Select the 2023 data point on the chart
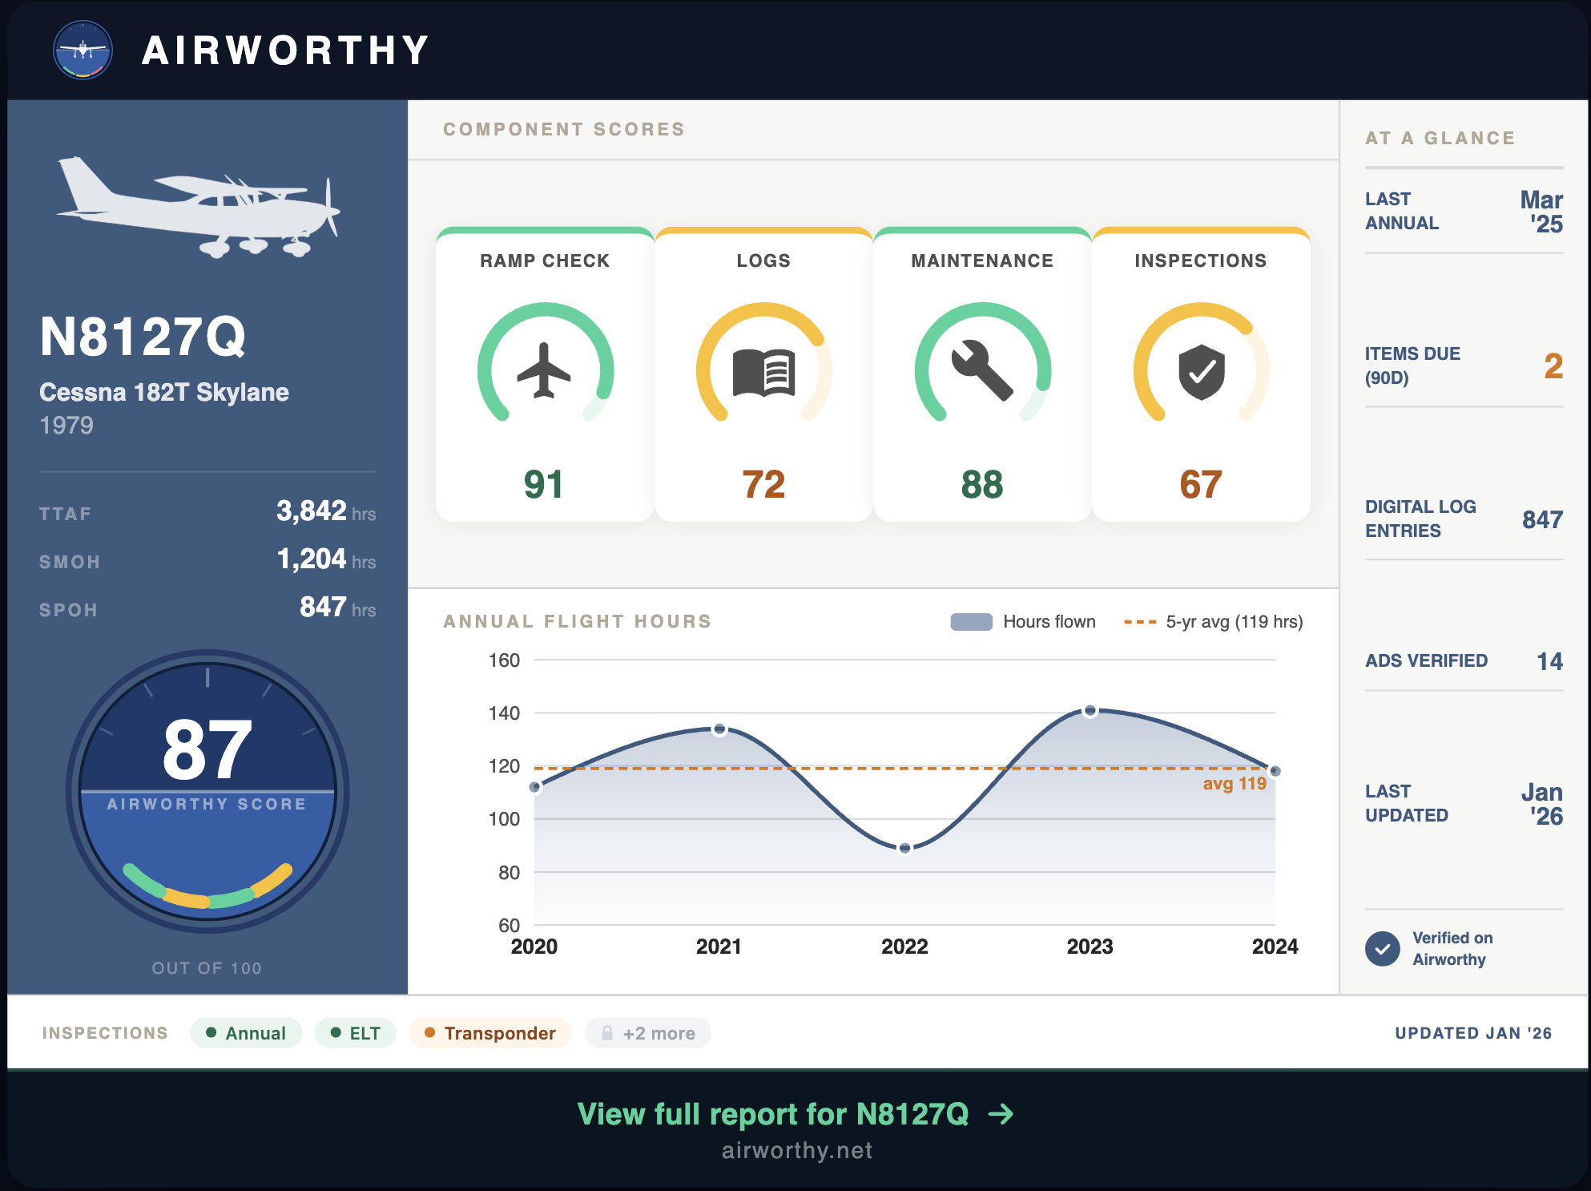The width and height of the screenshot is (1591, 1191). (1091, 711)
